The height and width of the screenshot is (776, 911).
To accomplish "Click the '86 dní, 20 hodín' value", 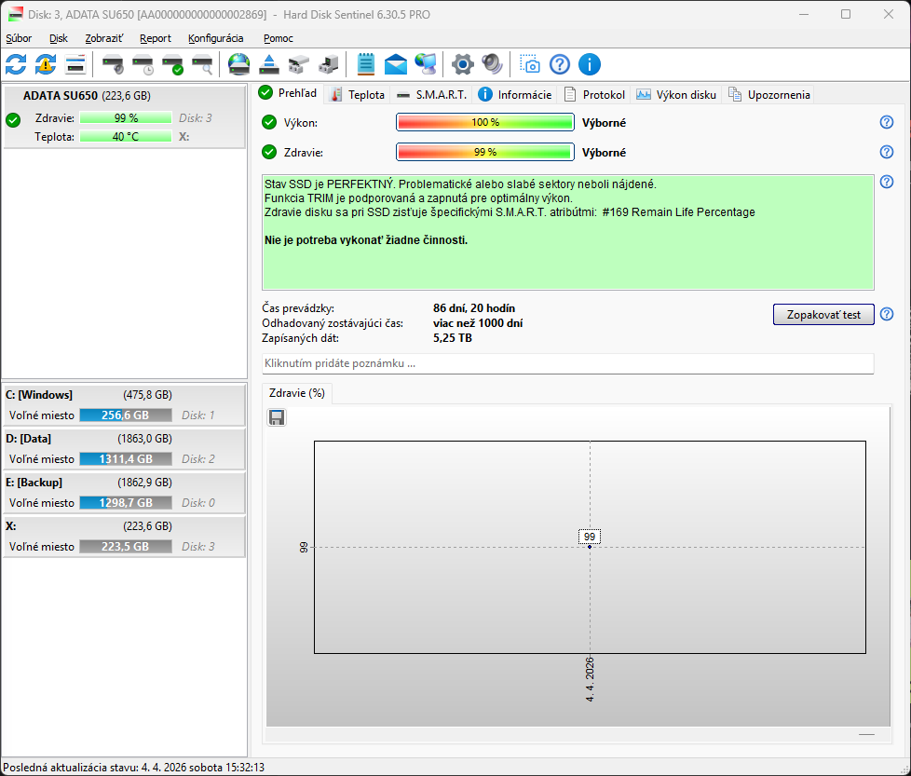I will 474,307.
